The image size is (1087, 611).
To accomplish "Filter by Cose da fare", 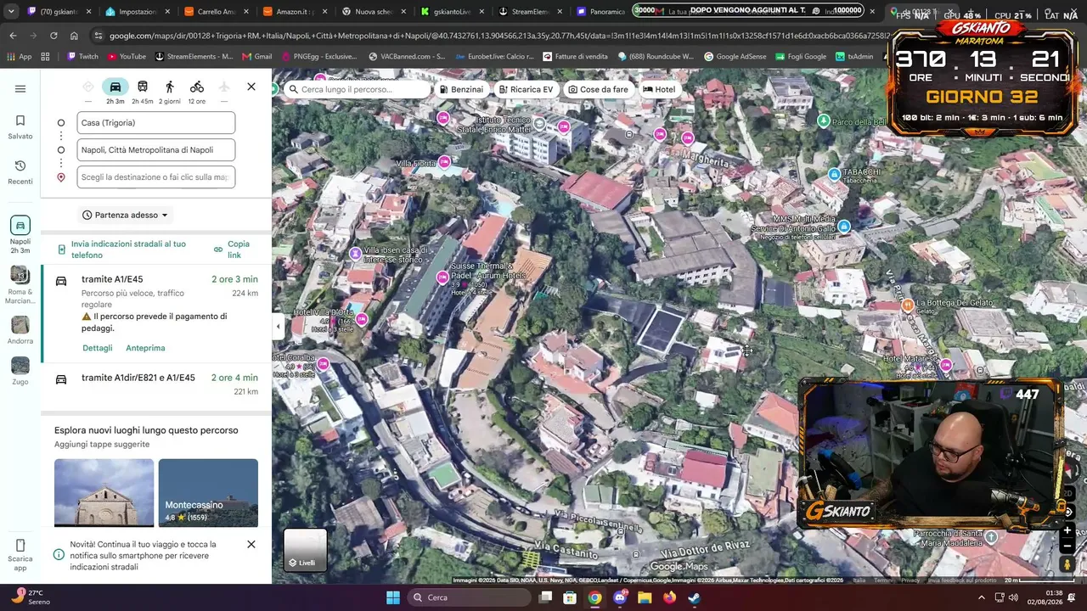I will click(599, 89).
